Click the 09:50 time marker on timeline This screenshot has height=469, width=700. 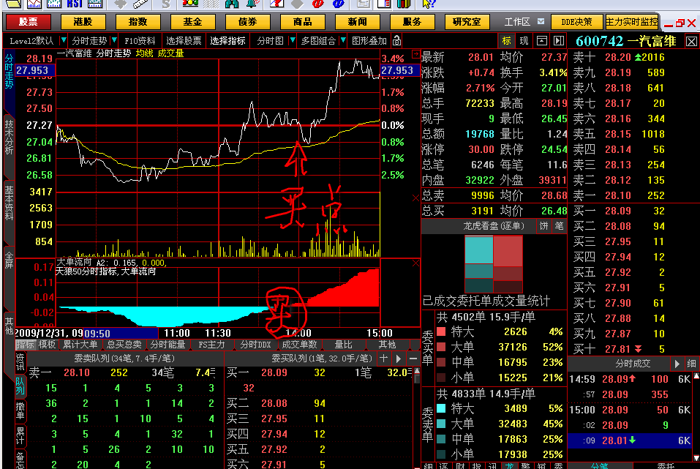pos(97,333)
